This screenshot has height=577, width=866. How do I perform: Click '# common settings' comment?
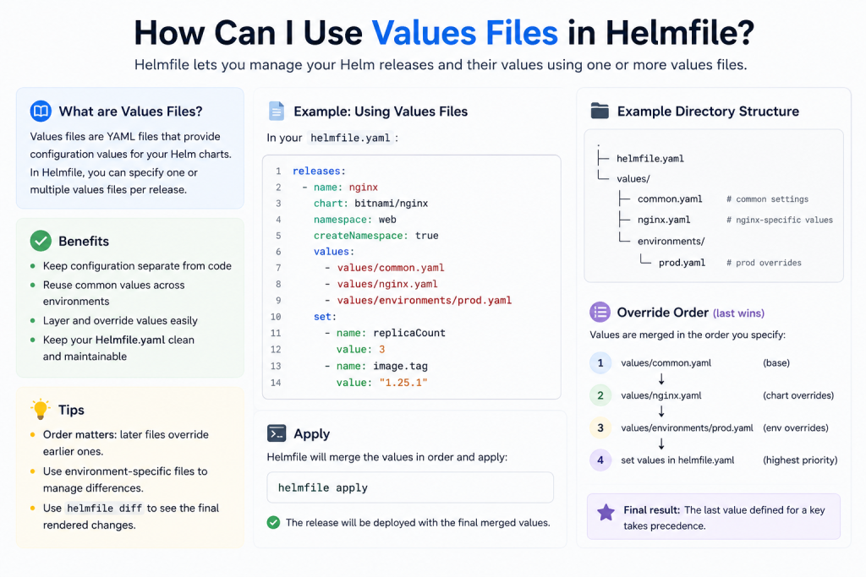click(x=767, y=199)
